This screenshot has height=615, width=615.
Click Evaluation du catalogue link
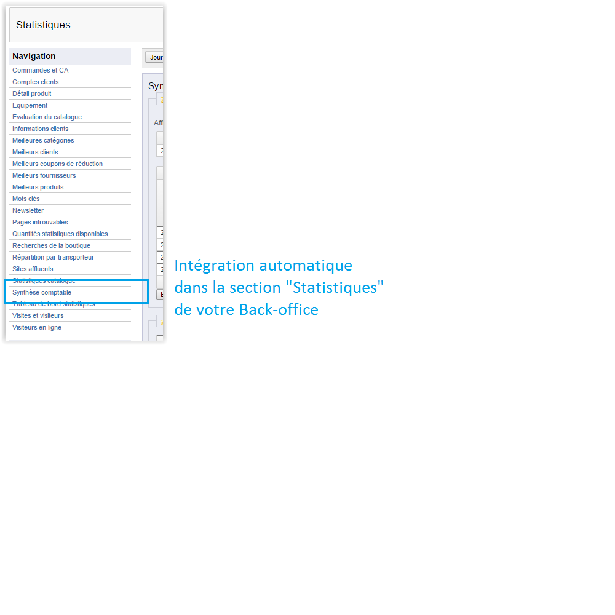pyautogui.click(x=47, y=117)
